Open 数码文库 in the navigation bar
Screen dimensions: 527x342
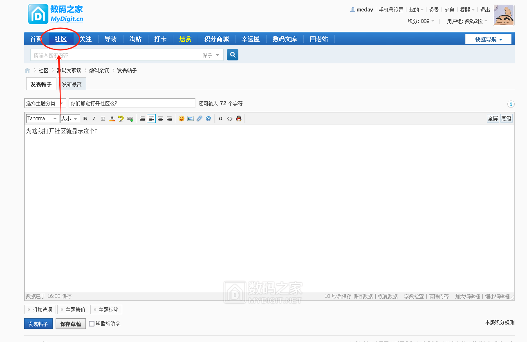(285, 39)
